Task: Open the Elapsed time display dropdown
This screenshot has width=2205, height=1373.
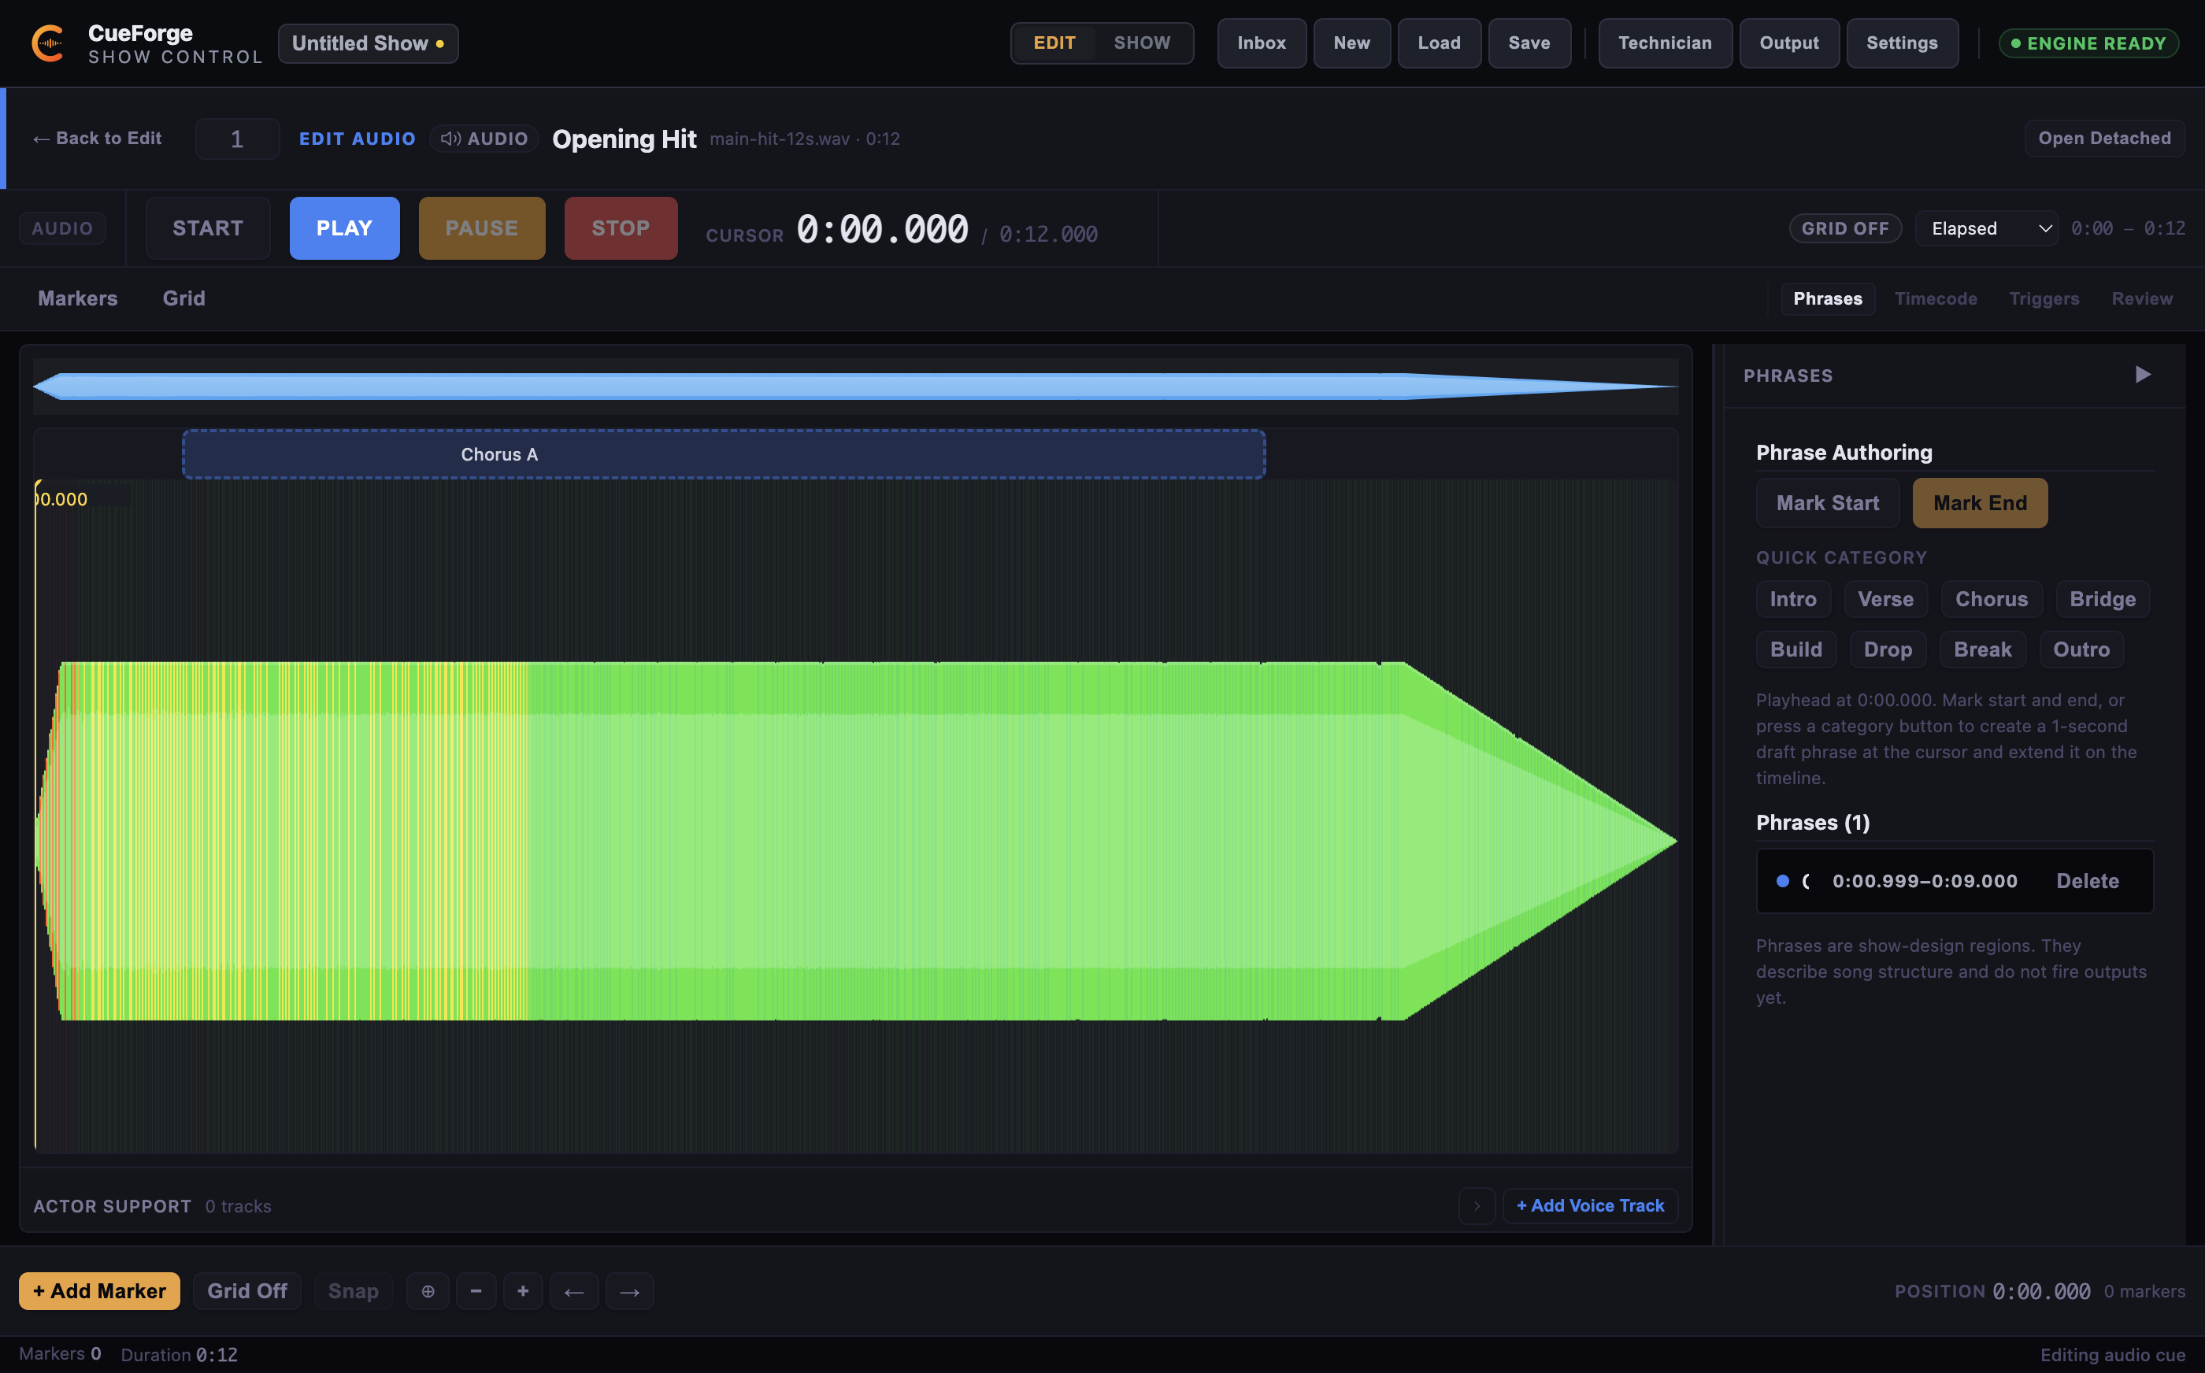Action: [1986, 229]
